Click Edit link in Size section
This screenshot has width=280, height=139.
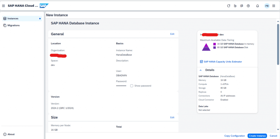(172, 117)
